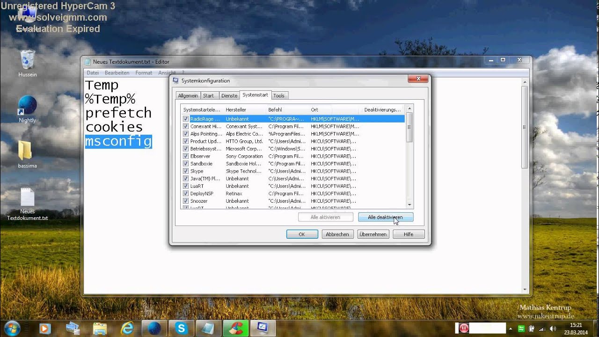Image resolution: width=599 pixels, height=337 pixels.
Task: Sort by Ort column header
Action: click(x=334, y=110)
